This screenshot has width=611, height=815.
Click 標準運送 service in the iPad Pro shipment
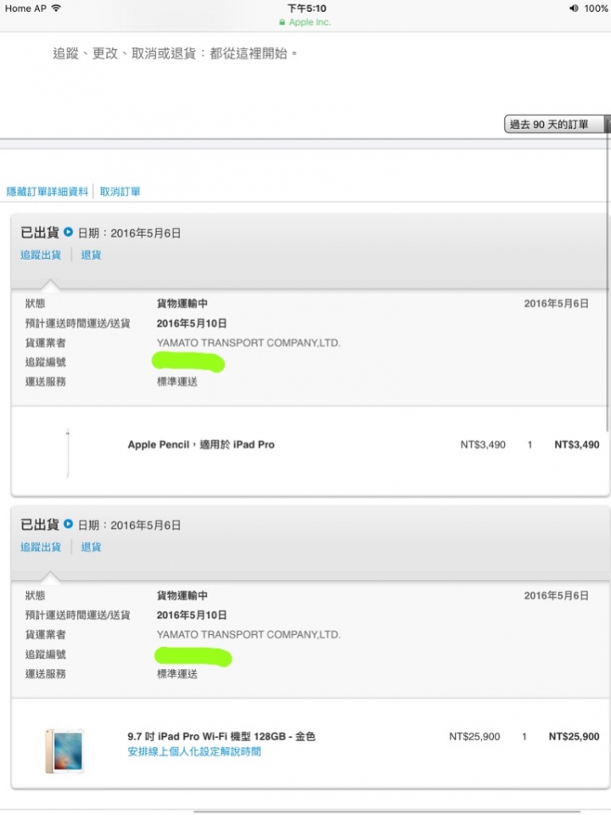(177, 673)
